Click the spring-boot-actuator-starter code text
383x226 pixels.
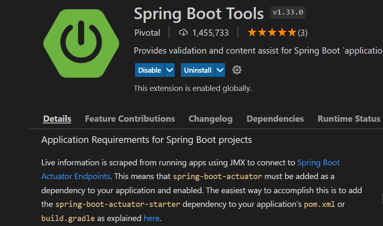point(118,204)
